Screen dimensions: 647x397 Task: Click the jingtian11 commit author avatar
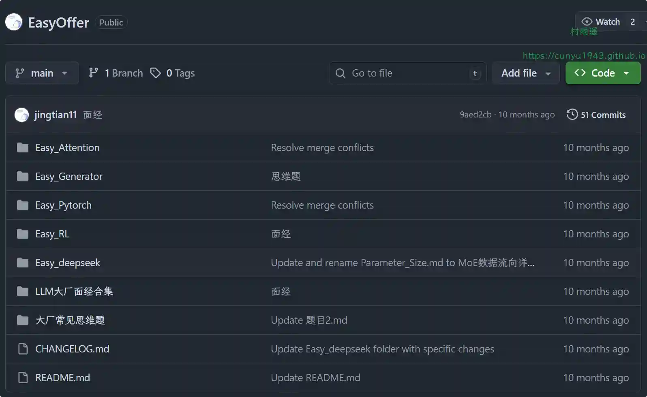click(21, 115)
